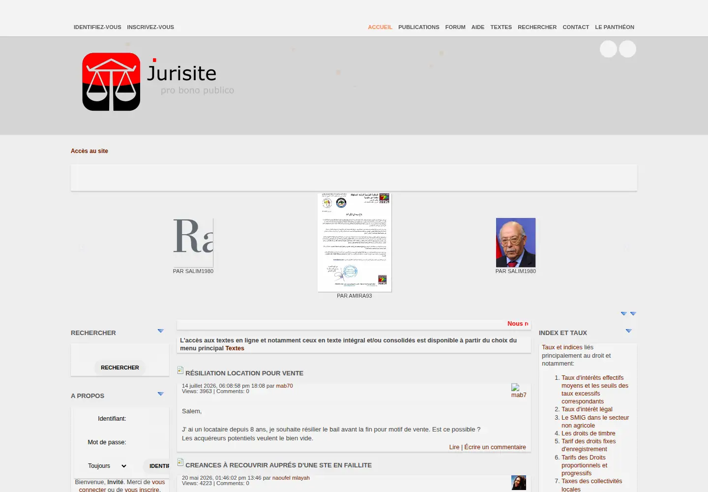Click the right arrow above Index et taux
The height and width of the screenshot is (492, 708).
tap(633, 313)
